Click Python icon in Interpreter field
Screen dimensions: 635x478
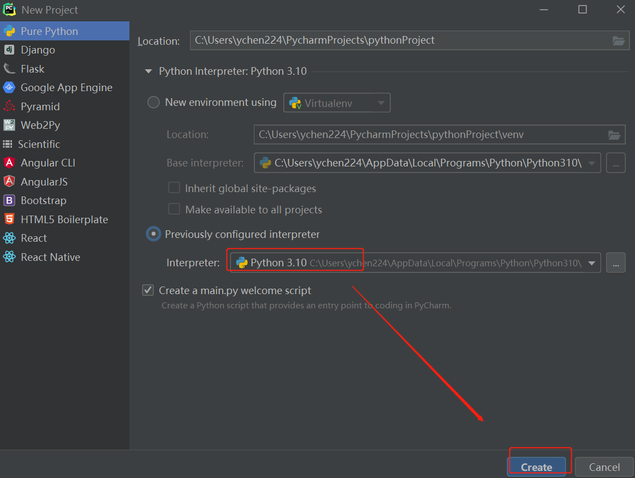click(x=242, y=262)
